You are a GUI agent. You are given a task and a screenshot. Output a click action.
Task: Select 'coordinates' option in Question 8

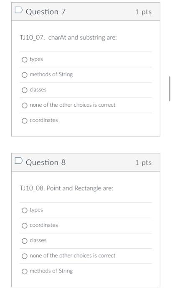[24, 226]
